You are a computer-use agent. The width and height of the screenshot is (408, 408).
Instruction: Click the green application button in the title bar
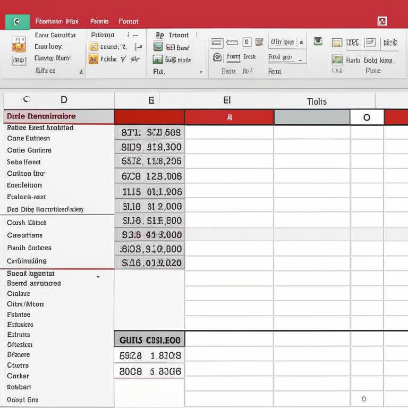pos(18,22)
